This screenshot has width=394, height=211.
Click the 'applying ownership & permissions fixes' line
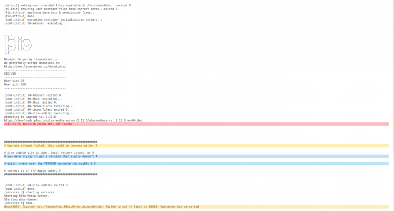tap(50, 13)
